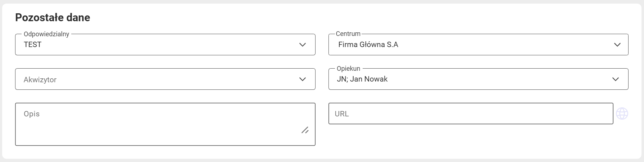Grab the Opis textarea resize handle
Screen dimensions: 644x162
click(x=305, y=130)
